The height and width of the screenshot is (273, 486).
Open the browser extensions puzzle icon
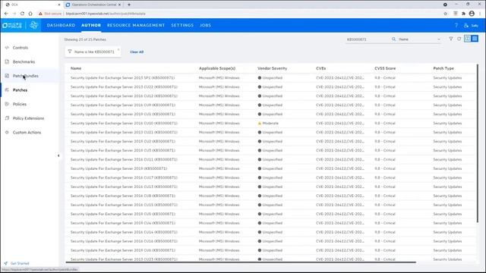[x=463, y=14]
